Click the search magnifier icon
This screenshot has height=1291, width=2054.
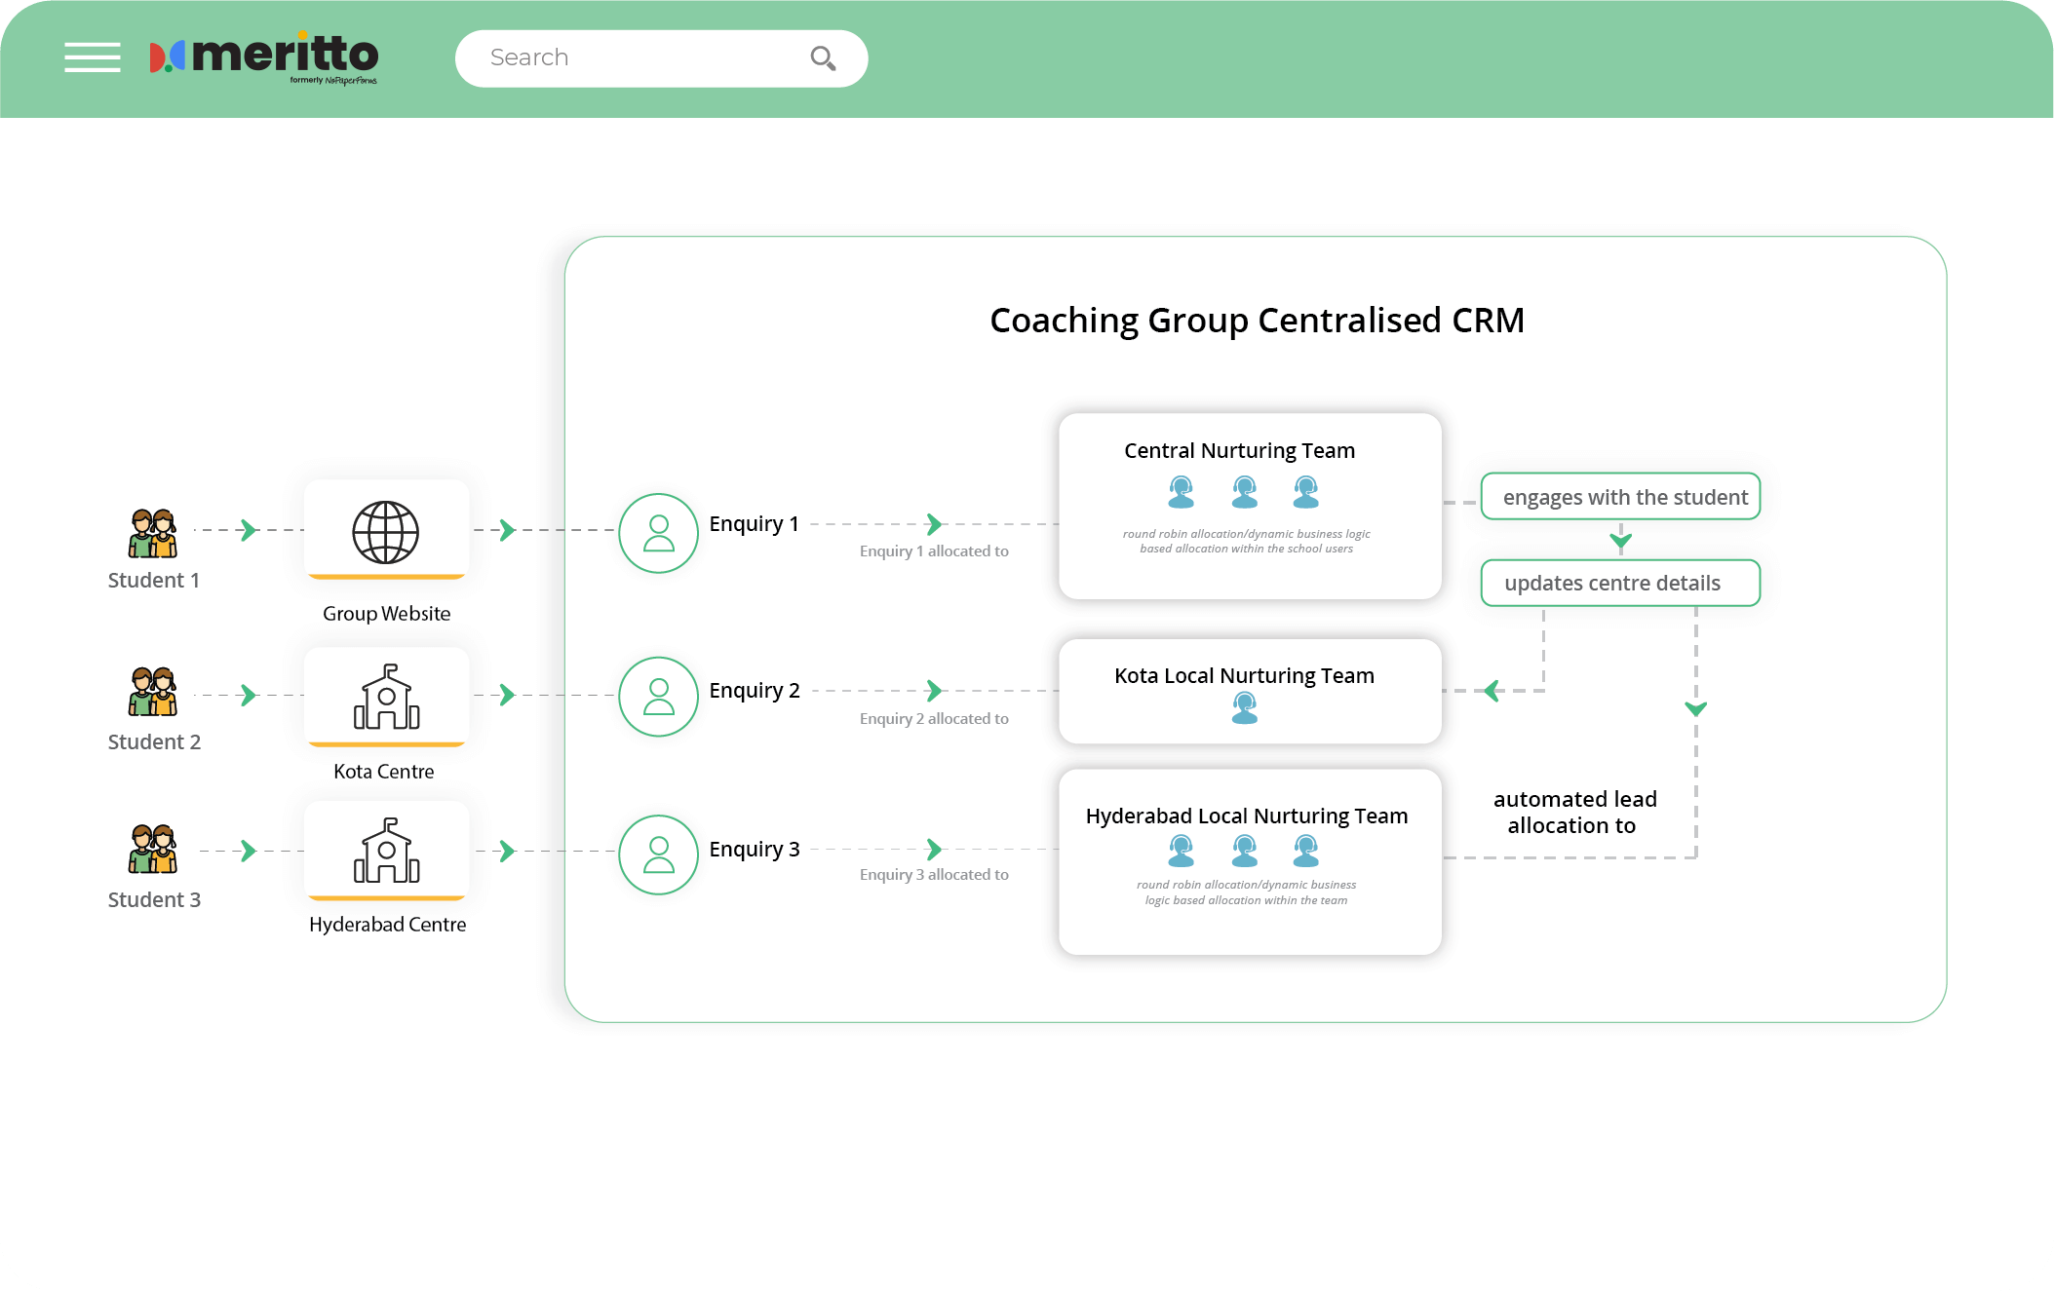(x=823, y=57)
